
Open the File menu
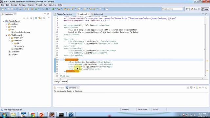pos(3,5)
